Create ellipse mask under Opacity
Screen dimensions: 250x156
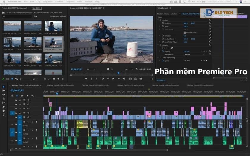click(164, 48)
